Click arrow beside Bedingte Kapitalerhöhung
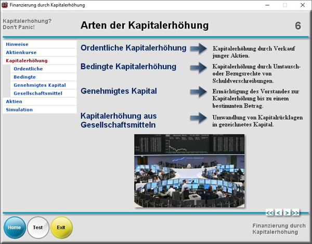 [x=198, y=68]
